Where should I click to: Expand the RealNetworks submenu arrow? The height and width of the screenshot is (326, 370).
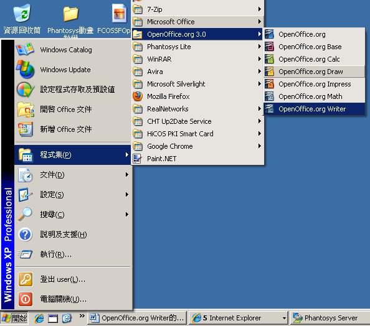[x=260, y=109]
